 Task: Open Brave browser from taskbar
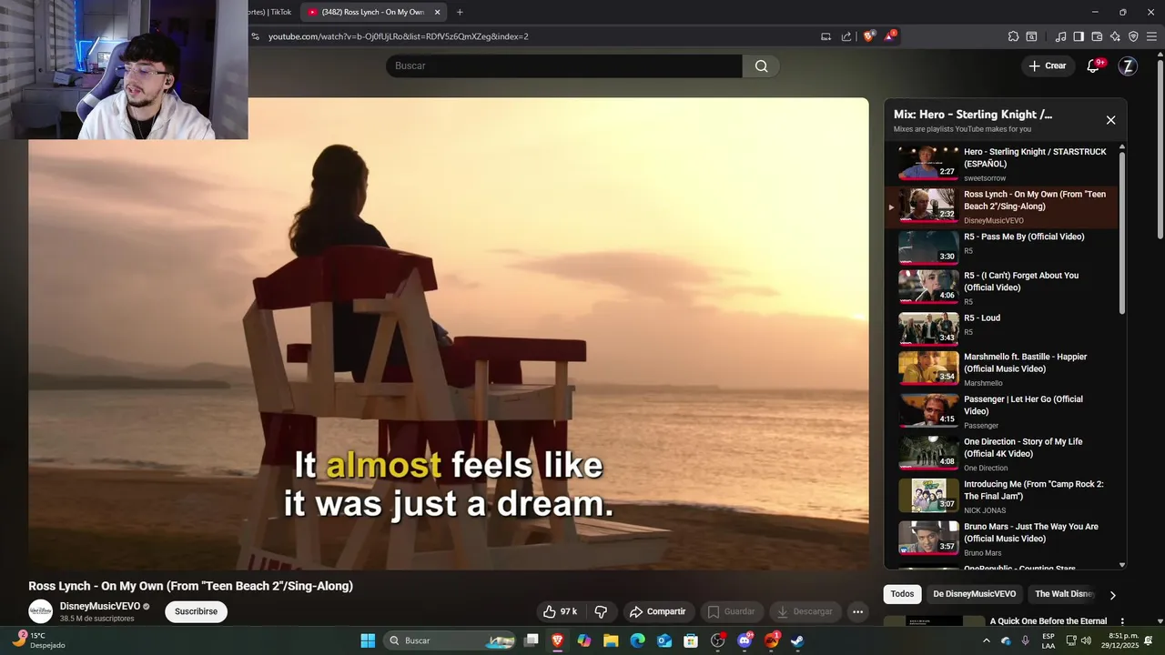pos(557,640)
